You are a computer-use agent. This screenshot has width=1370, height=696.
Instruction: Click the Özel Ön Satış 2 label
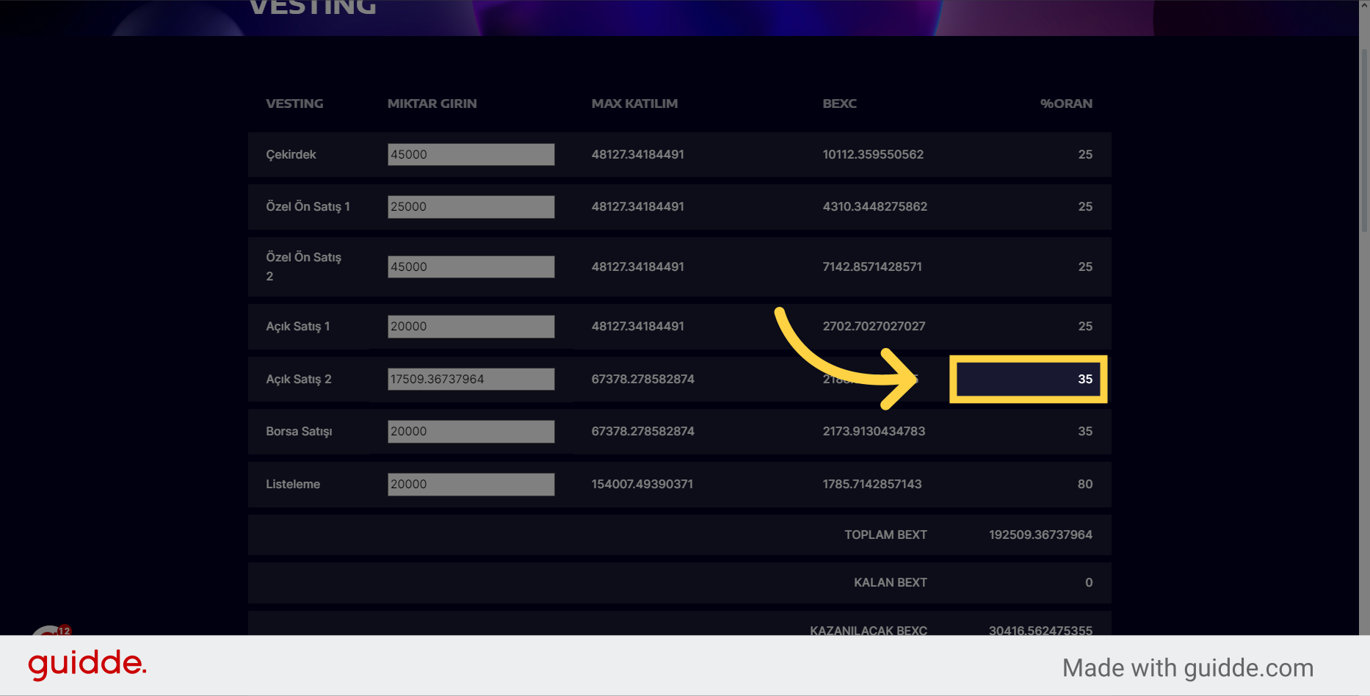[303, 267]
